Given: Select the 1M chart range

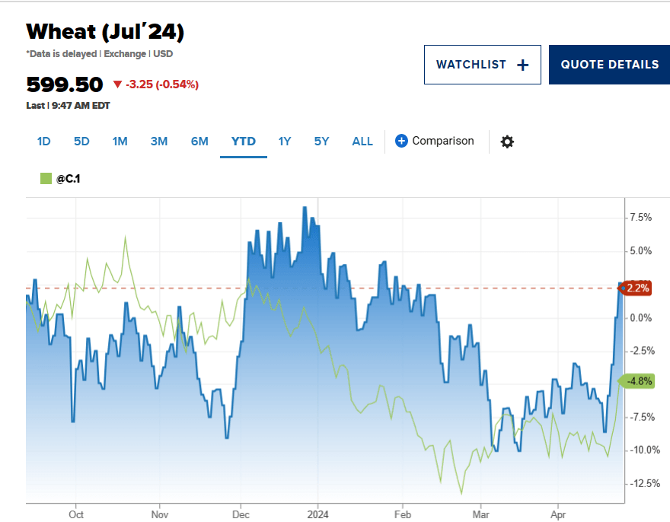Looking at the screenshot, I should [x=120, y=142].
